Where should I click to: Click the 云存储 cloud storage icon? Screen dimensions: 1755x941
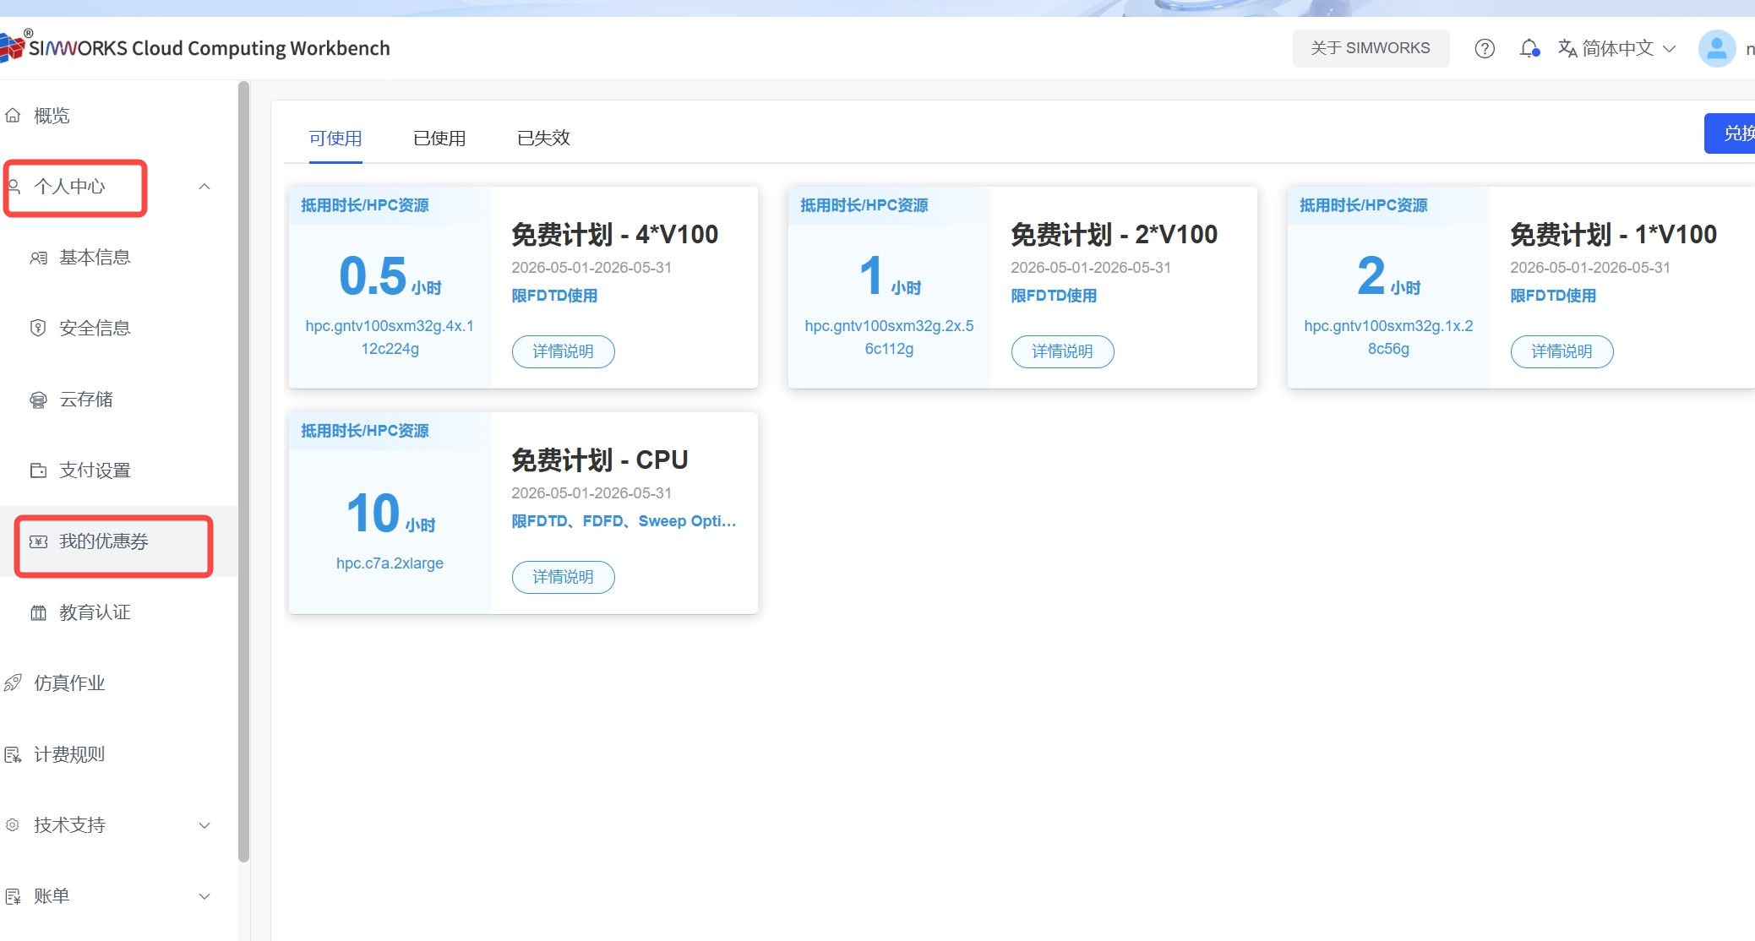38,400
